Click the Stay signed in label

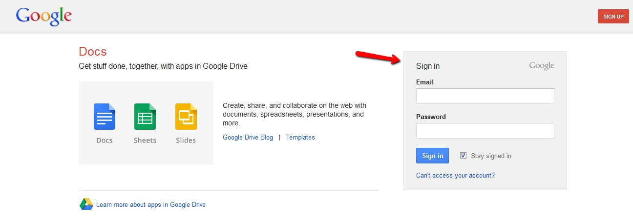[x=491, y=156]
